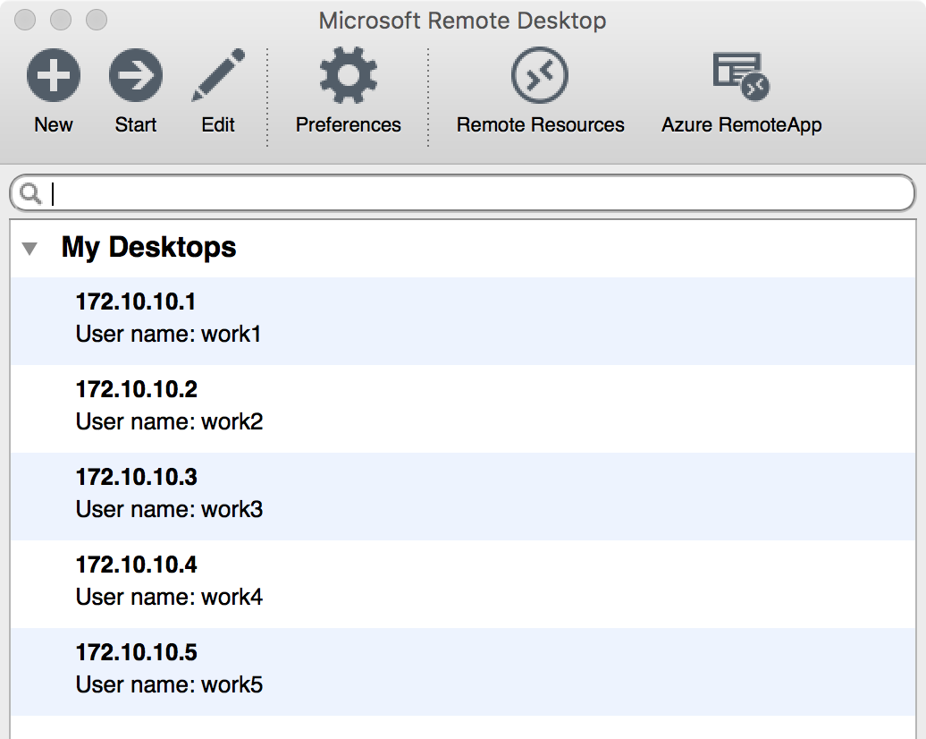Click the User name: work5 line
Screen dimensions: 926x739
[169, 684]
